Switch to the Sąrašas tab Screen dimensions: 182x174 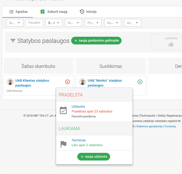(x=19, y=12)
